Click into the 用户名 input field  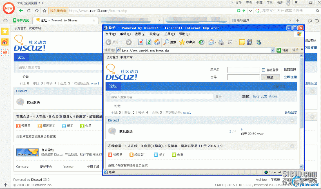coord(243,70)
